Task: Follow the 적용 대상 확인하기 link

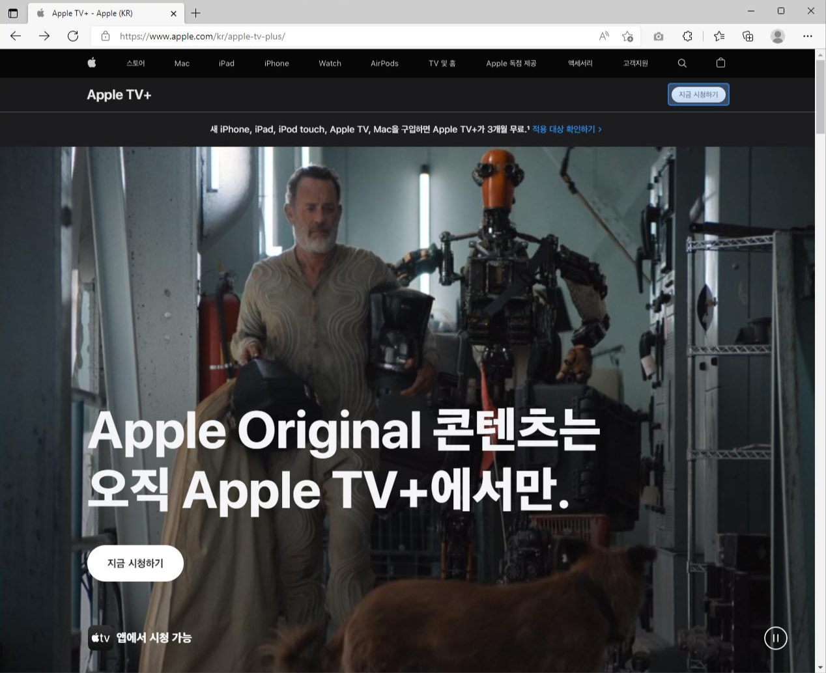Action: (567, 130)
